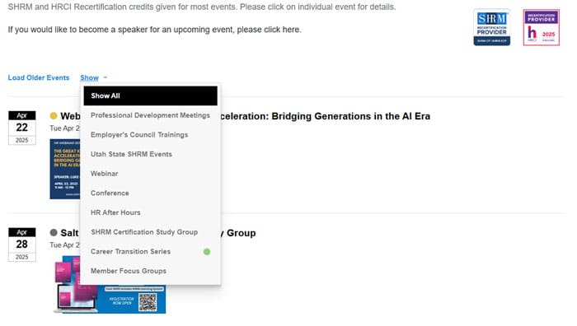Click the yellow dot beside the Webinar event
This screenshot has width=577, height=326.
pyautogui.click(x=54, y=116)
